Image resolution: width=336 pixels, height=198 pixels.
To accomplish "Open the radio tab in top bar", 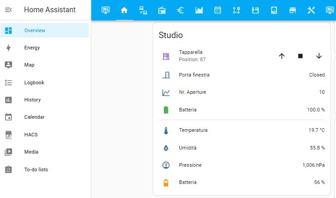I will pyautogui.click(x=162, y=10).
